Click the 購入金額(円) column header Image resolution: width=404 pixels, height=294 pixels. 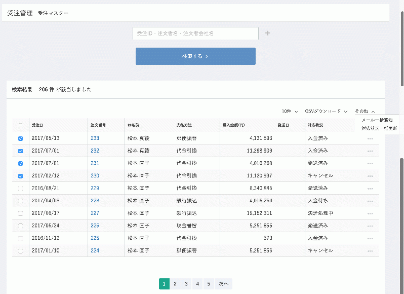coord(234,125)
